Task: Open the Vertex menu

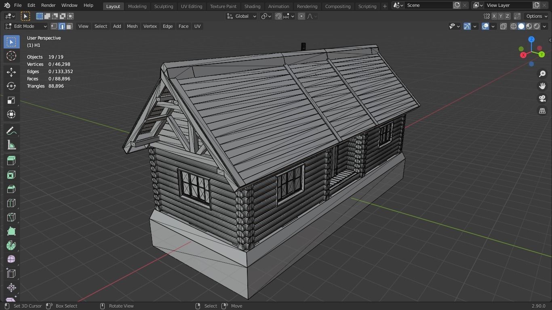Action: click(x=150, y=26)
